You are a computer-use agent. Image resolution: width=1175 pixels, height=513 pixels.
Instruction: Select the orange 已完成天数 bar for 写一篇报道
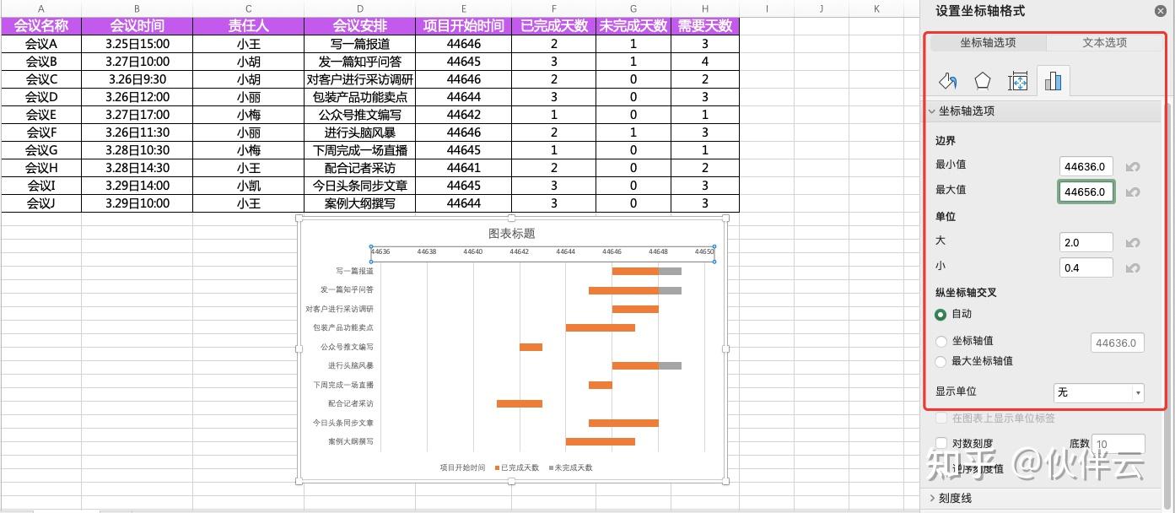pyautogui.click(x=635, y=271)
